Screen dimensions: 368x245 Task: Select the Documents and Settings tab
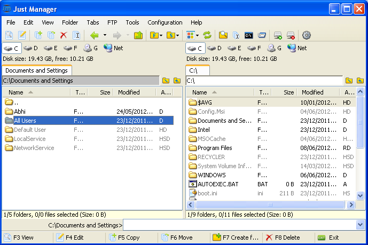[x=36, y=70]
